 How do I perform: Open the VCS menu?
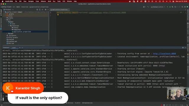tap(64, 1)
